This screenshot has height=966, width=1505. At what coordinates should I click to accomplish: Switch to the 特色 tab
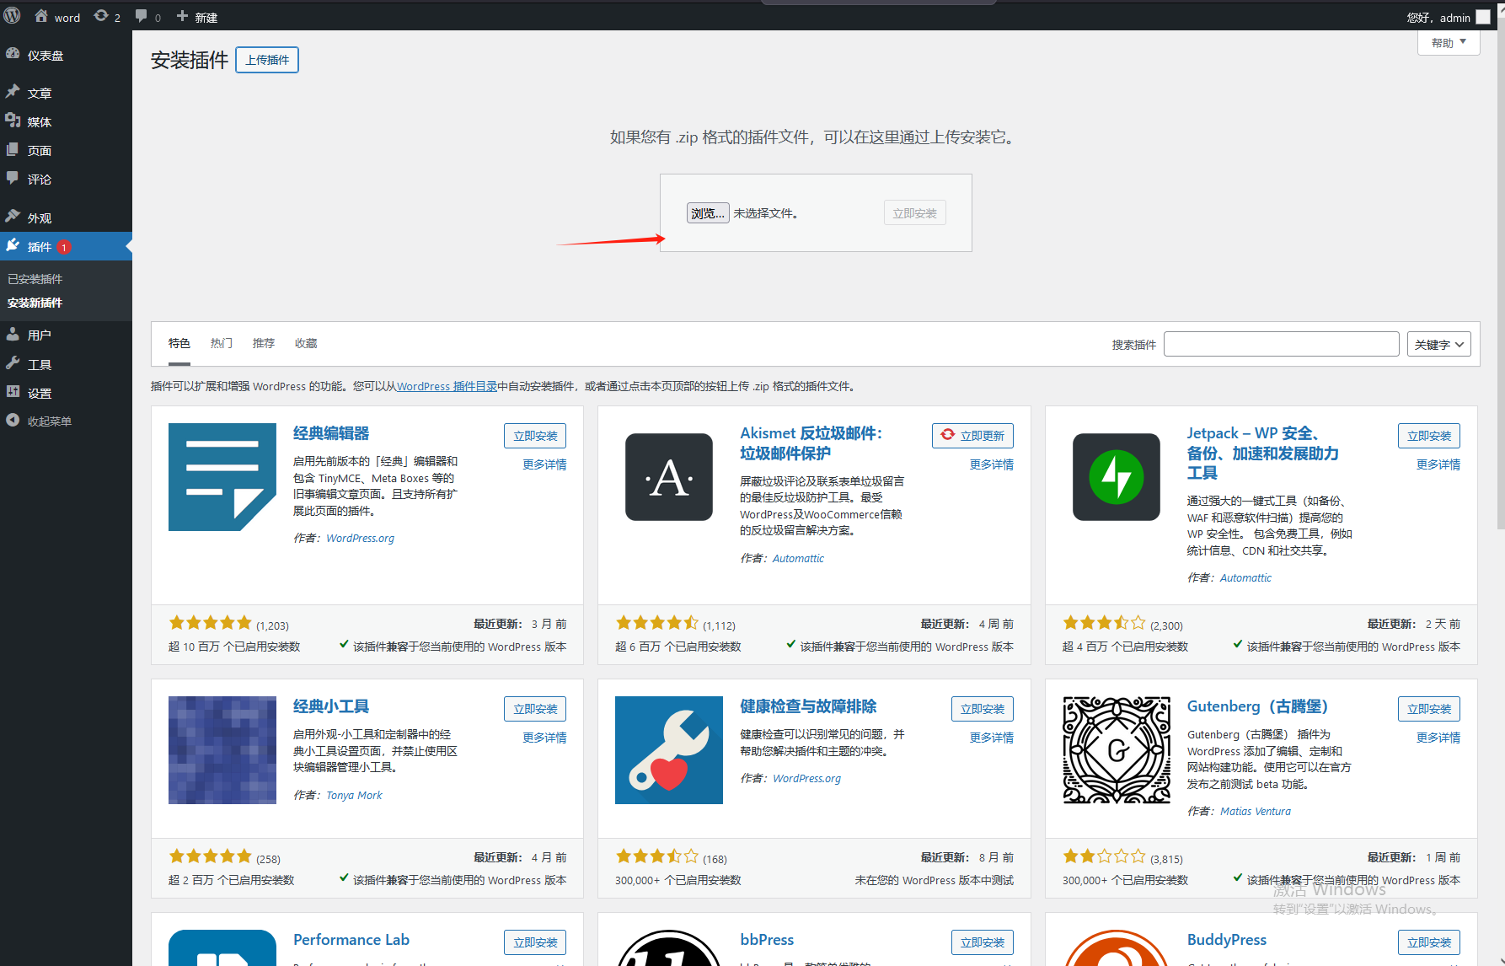pyautogui.click(x=179, y=343)
